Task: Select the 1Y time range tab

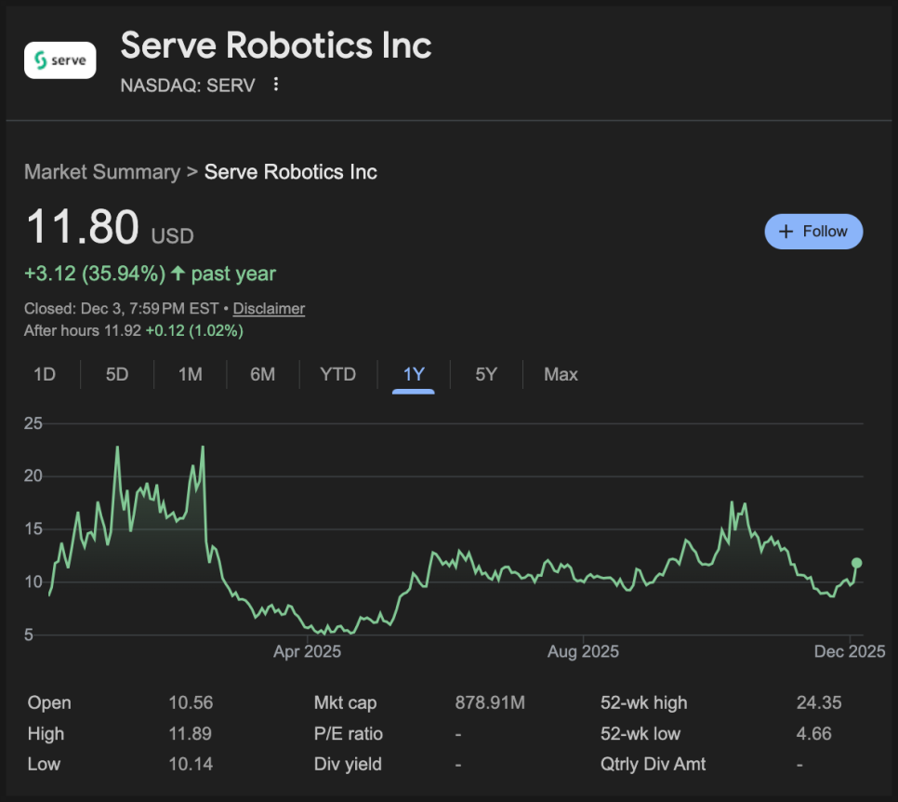Action: 414,374
